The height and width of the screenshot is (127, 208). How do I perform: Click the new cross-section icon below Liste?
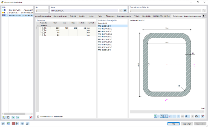click(4, 117)
